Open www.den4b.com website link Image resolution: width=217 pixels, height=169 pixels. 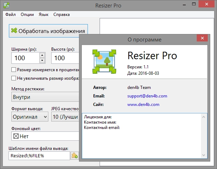click(143, 105)
